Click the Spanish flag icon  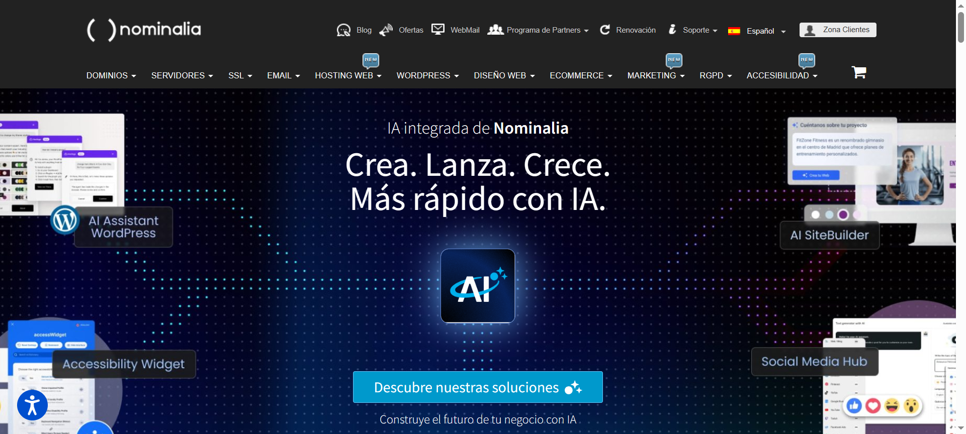point(734,31)
